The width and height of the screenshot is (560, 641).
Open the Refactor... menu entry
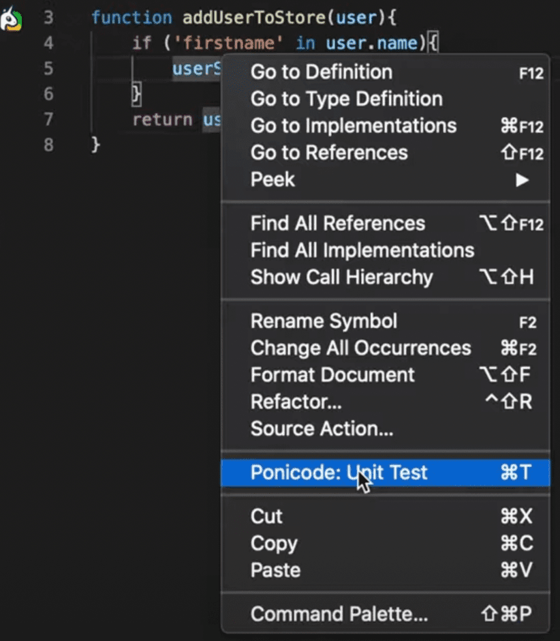click(385, 402)
